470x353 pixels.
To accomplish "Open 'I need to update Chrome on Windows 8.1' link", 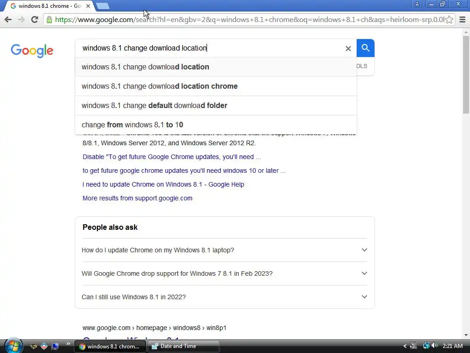I will coord(163,184).
